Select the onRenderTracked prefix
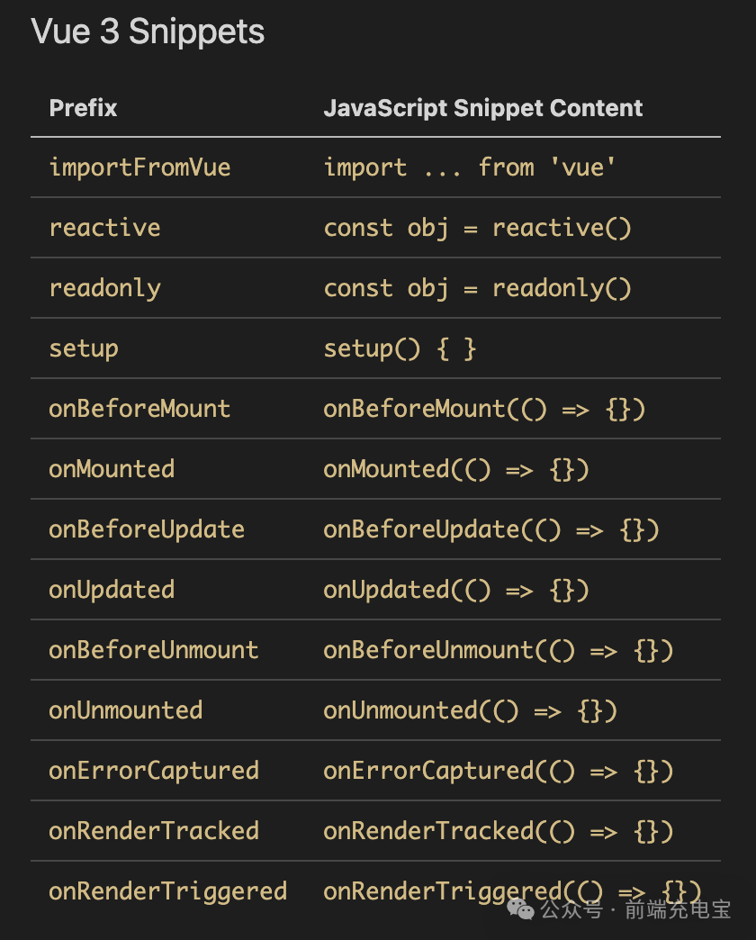 154,831
